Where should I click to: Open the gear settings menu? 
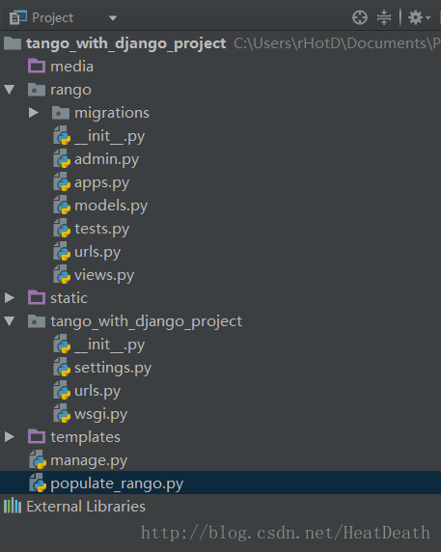point(419,17)
